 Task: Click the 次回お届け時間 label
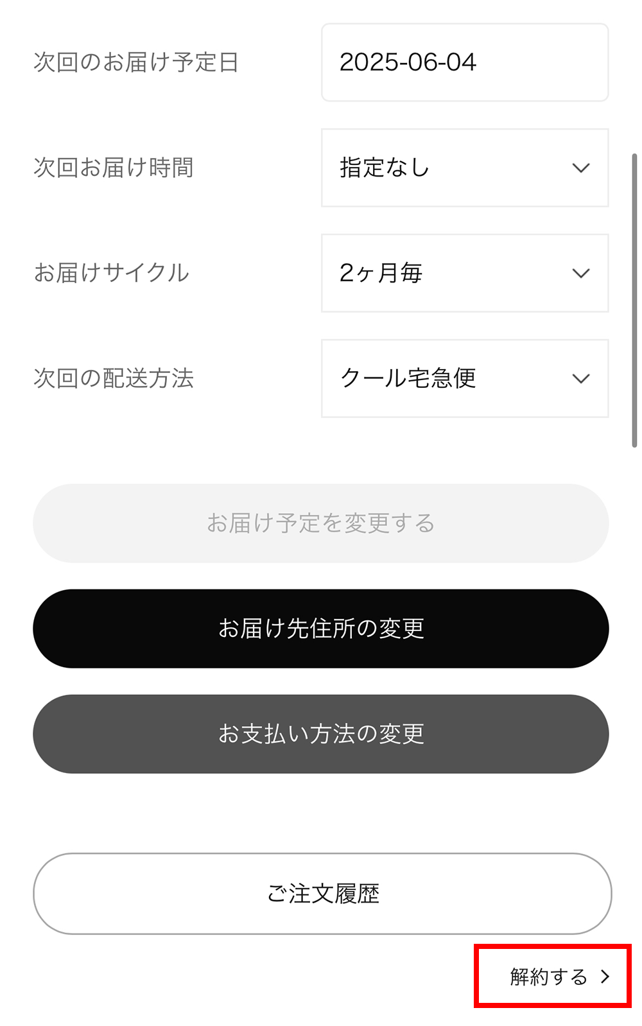point(114,168)
